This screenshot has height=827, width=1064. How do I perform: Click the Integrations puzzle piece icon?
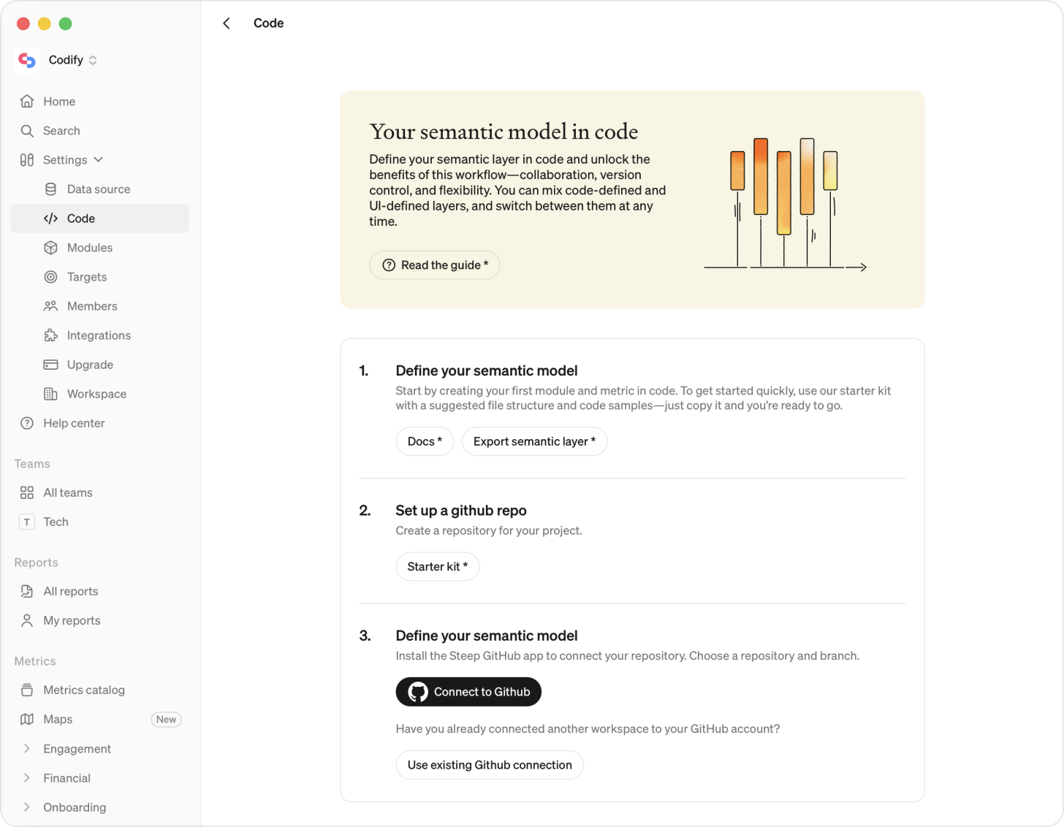click(x=50, y=335)
